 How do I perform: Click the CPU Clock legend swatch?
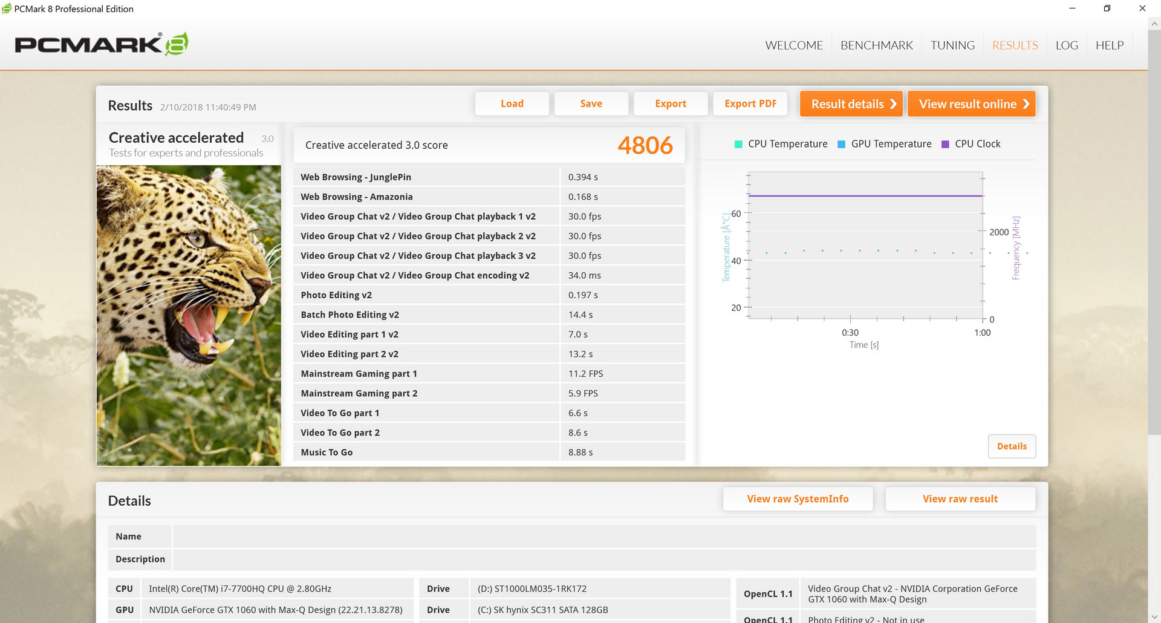945,144
